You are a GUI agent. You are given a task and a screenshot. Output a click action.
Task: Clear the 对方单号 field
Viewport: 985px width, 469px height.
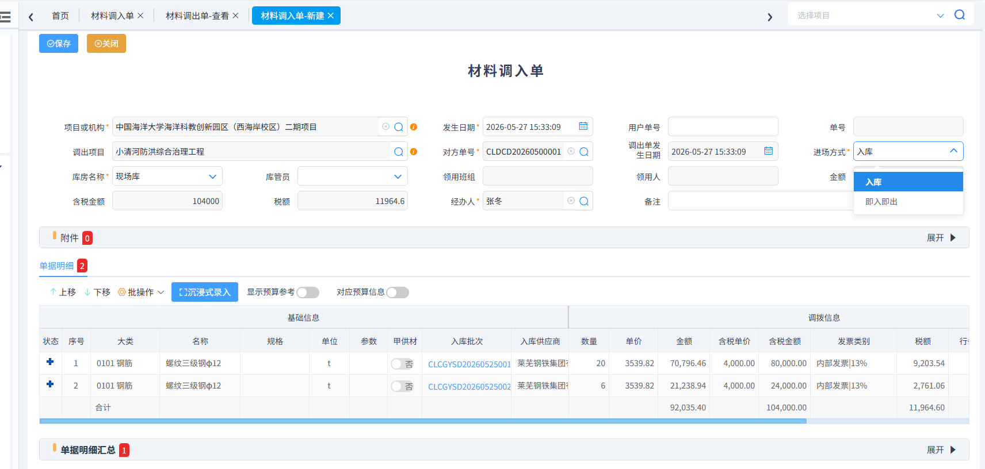pyautogui.click(x=571, y=151)
